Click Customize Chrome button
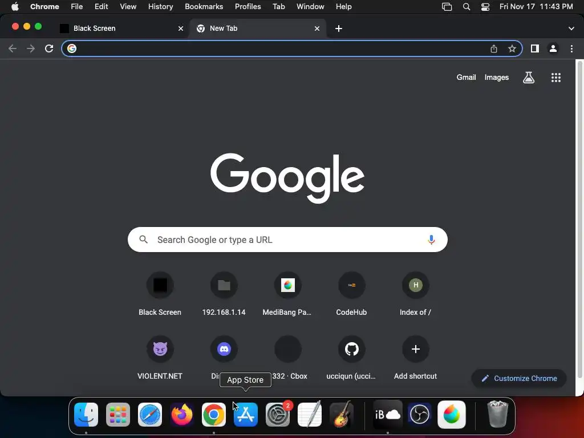Screen dimensions: 584x438 click(519, 379)
